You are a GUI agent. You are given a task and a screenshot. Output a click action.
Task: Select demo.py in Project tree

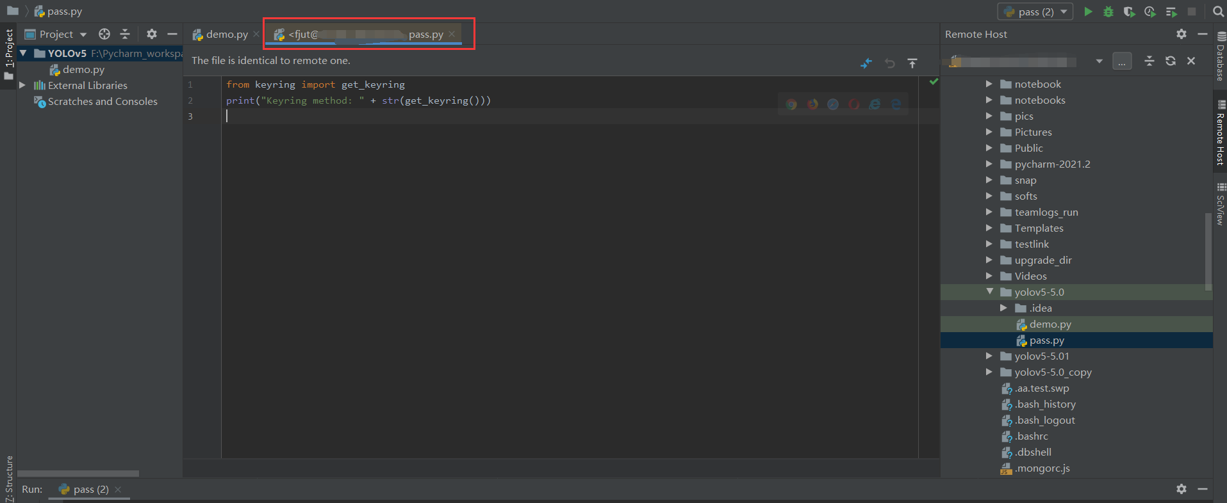click(x=83, y=69)
